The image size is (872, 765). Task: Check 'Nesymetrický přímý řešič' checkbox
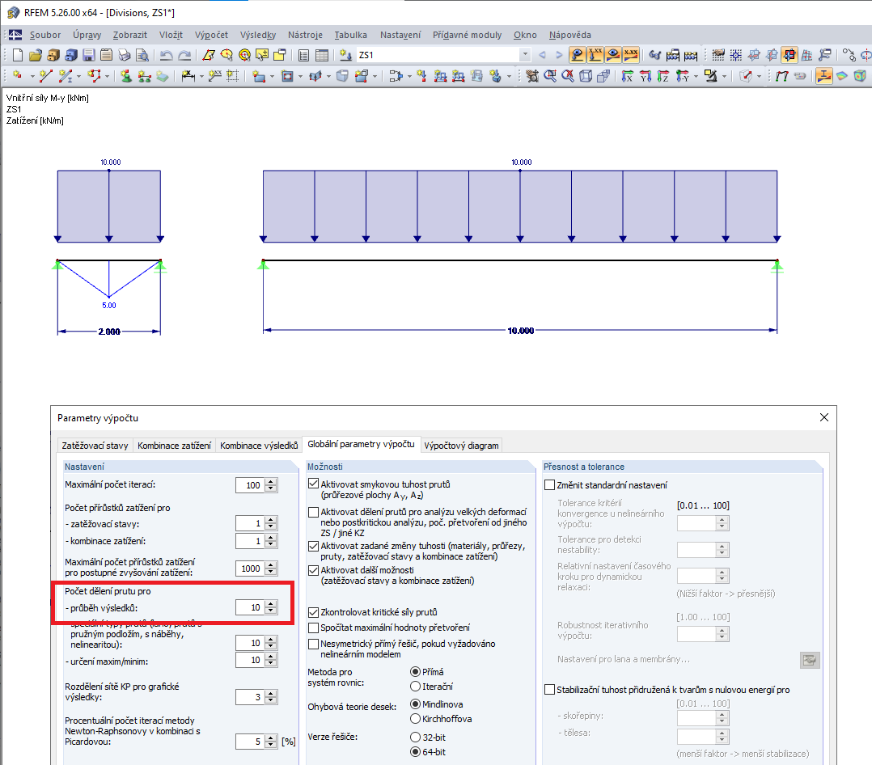(314, 644)
